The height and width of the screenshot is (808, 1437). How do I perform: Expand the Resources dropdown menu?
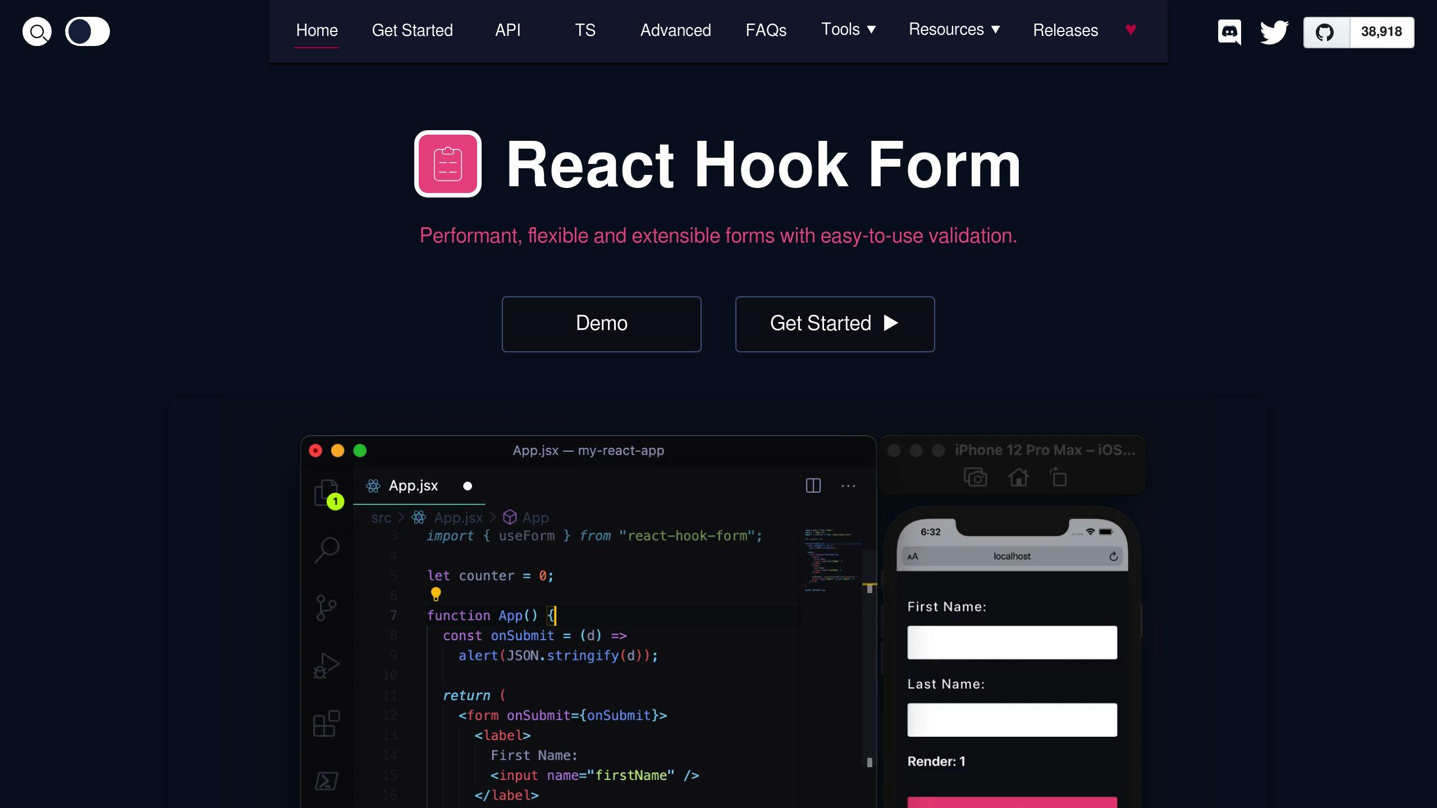pyautogui.click(x=954, y=30)
